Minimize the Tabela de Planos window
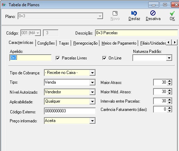The width and height of the screenshot is (179, 151). (x=153, y=5)
